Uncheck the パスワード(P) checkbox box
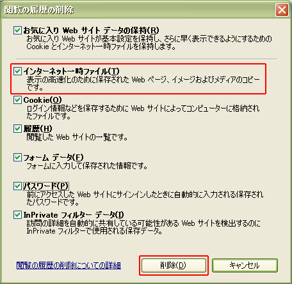 [x=17, y=186]
